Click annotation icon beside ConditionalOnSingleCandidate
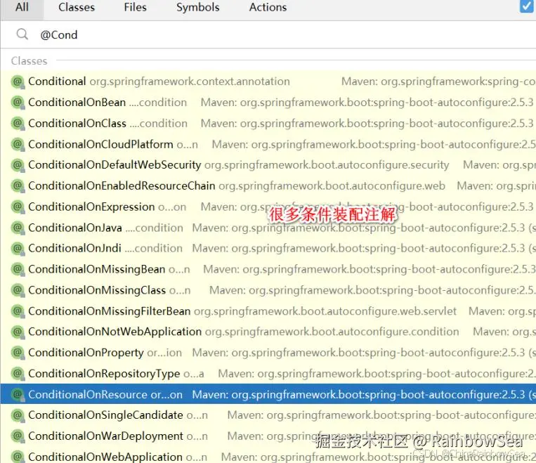 [18, 415]
